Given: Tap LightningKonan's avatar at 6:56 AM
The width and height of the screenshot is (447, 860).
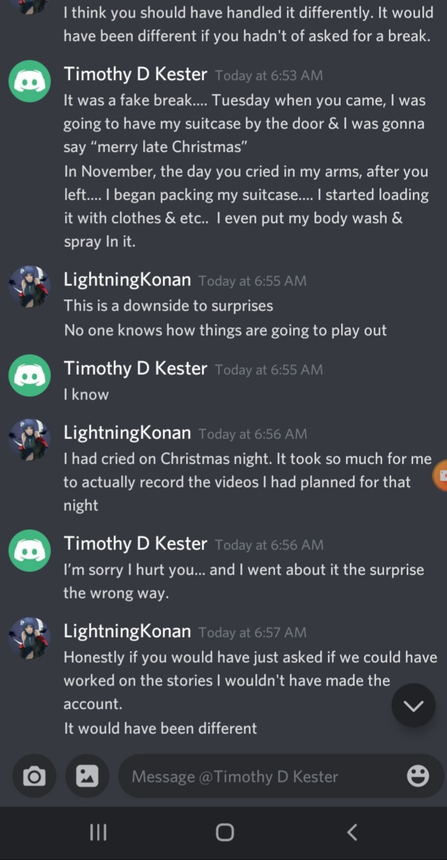Looking at the screenshot, I should 30,440.
